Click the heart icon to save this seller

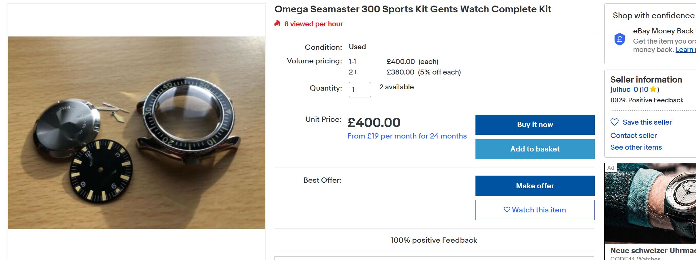[615, 122]
